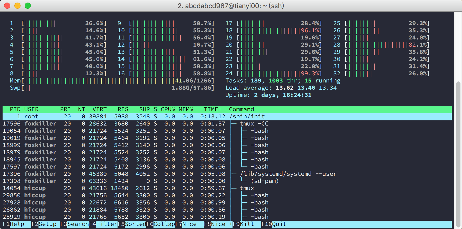Choose F4 Filter in the footer bar
This screenshot has height=229, width=462.
coord(103,224)
